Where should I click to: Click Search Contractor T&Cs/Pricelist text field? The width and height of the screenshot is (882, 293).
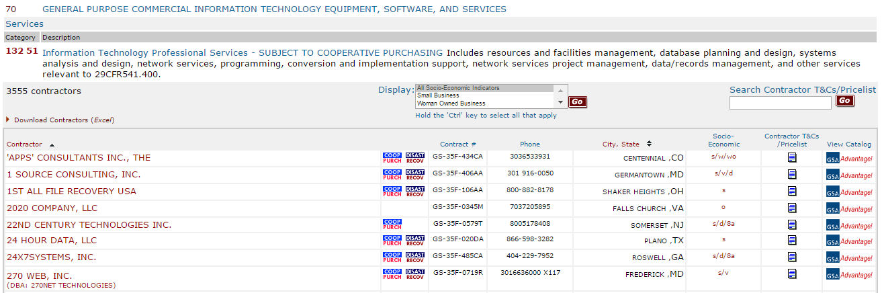(780, 103)
